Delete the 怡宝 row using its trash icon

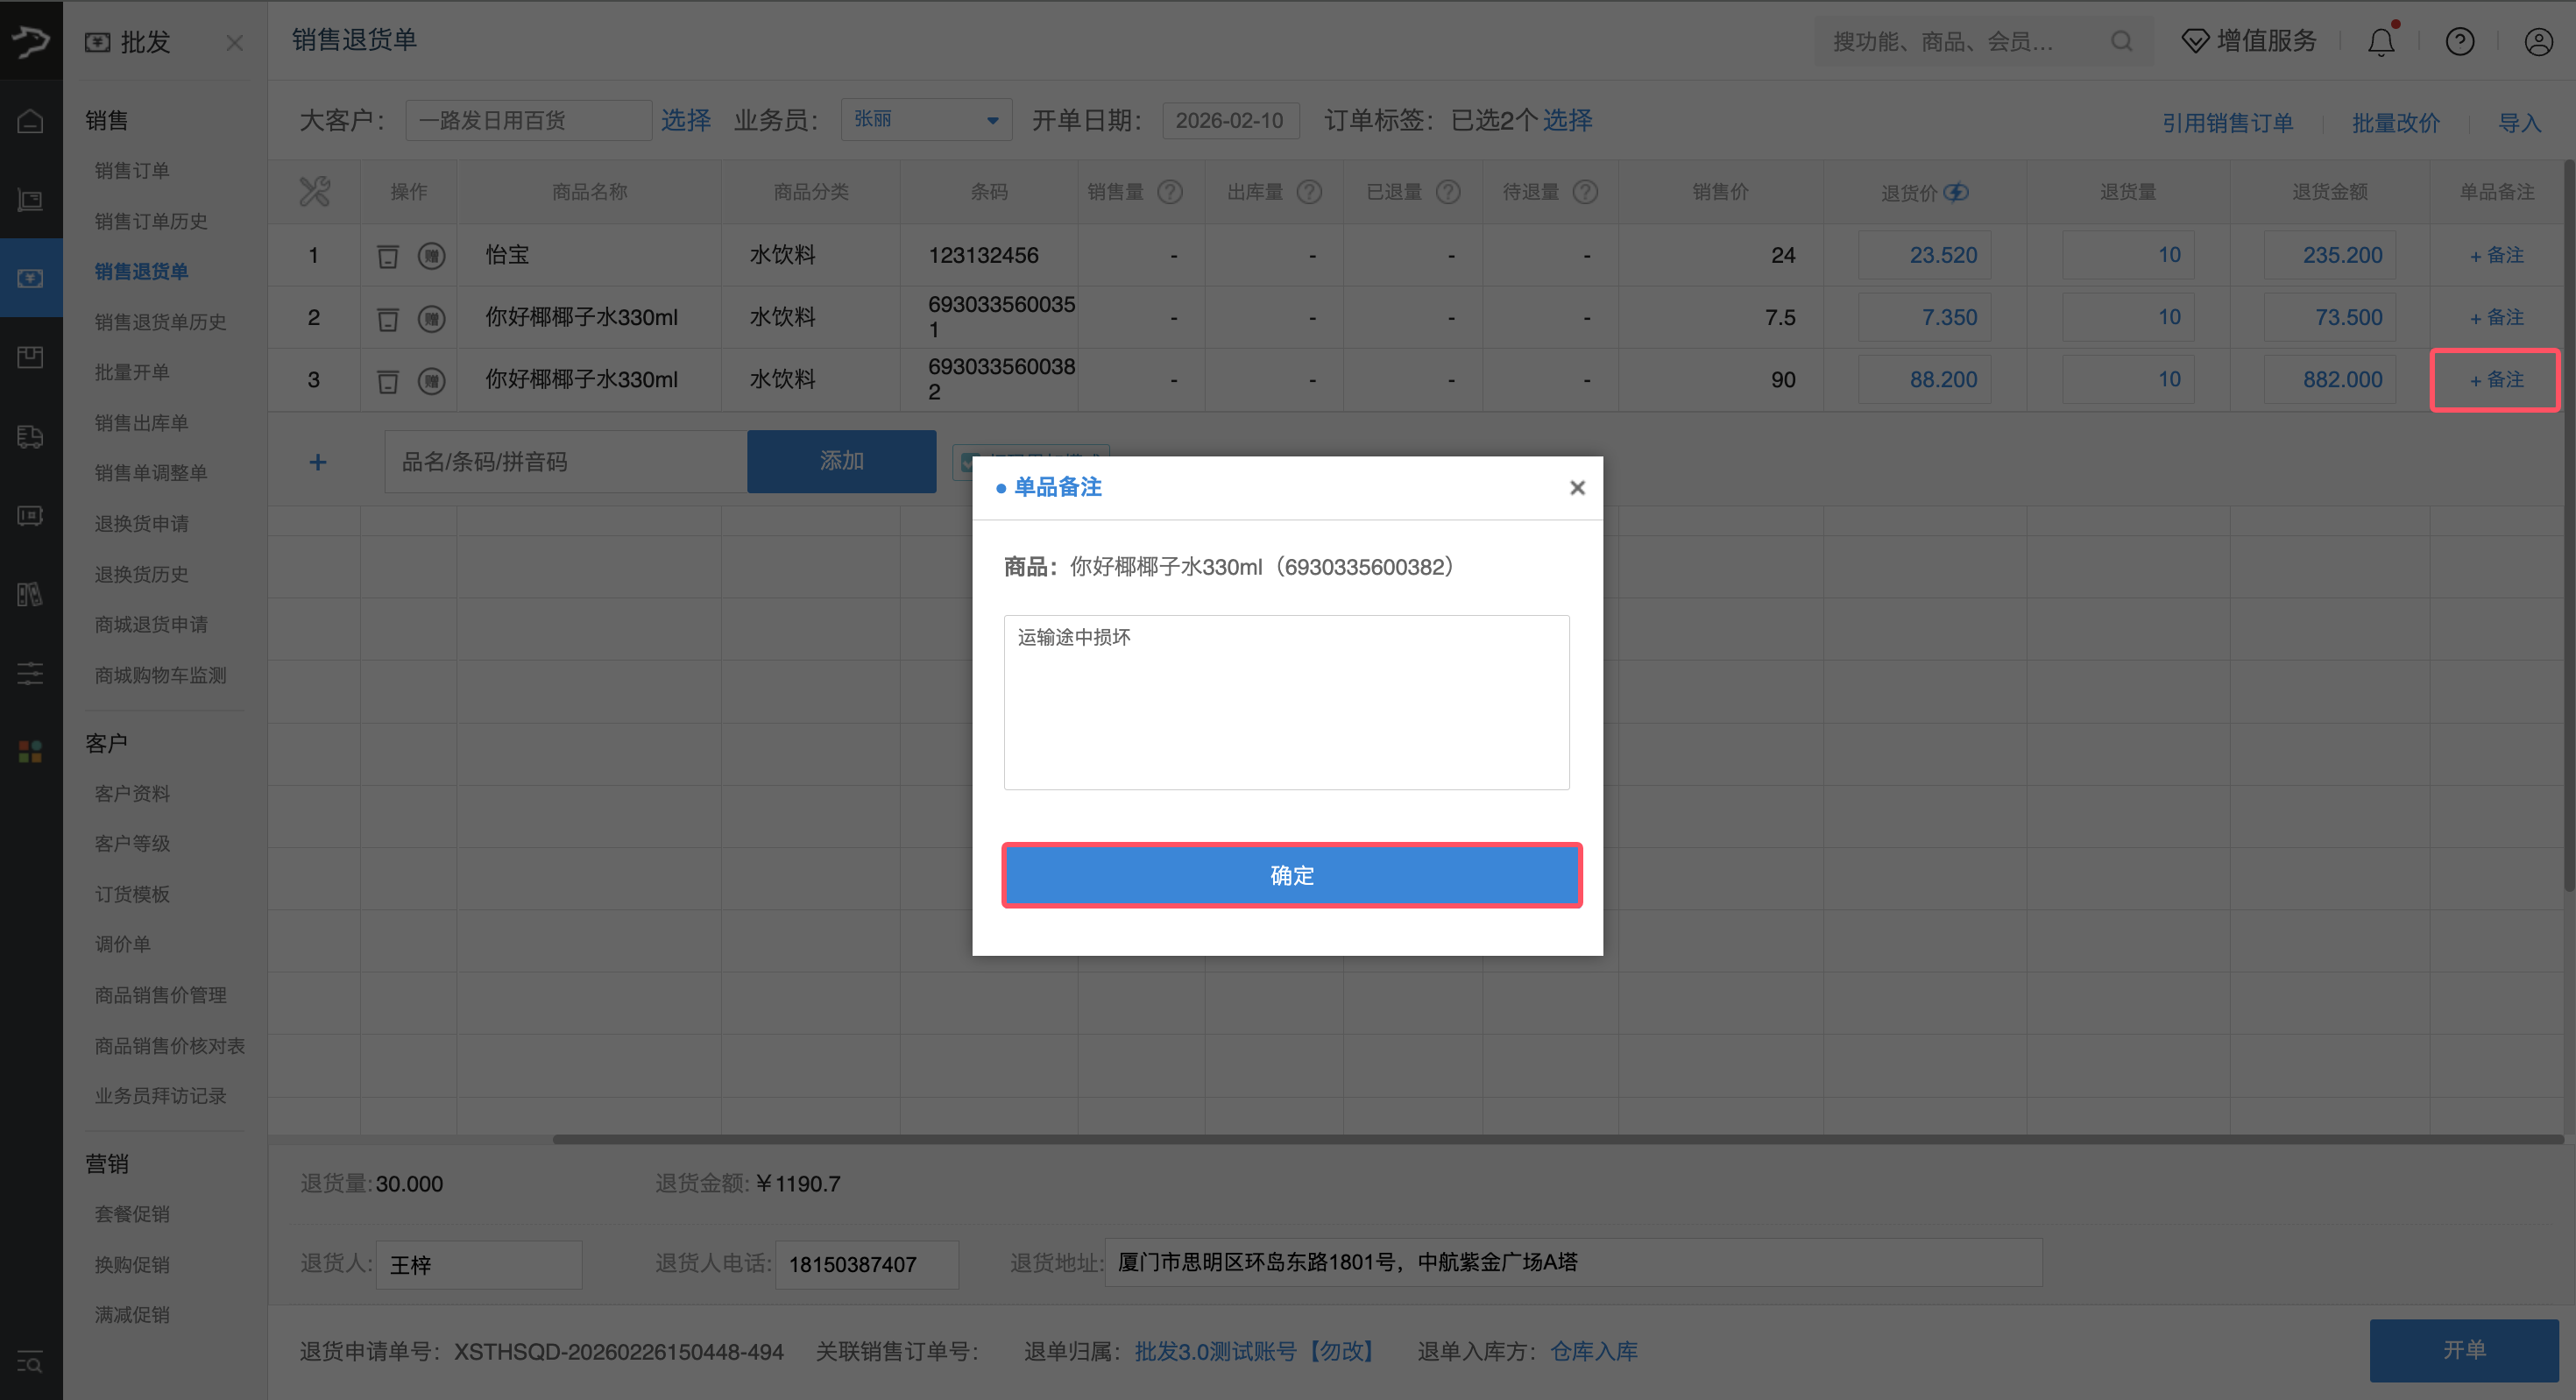pos(388,255)
